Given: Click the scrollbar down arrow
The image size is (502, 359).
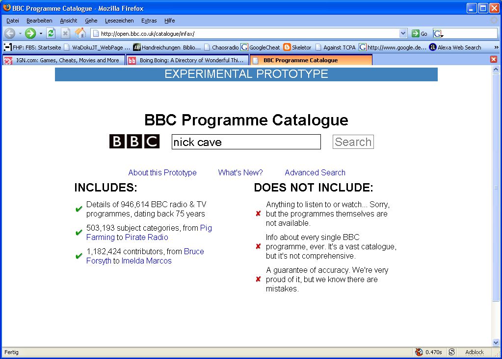Looking at the screenshot, I should pos(496,343).
